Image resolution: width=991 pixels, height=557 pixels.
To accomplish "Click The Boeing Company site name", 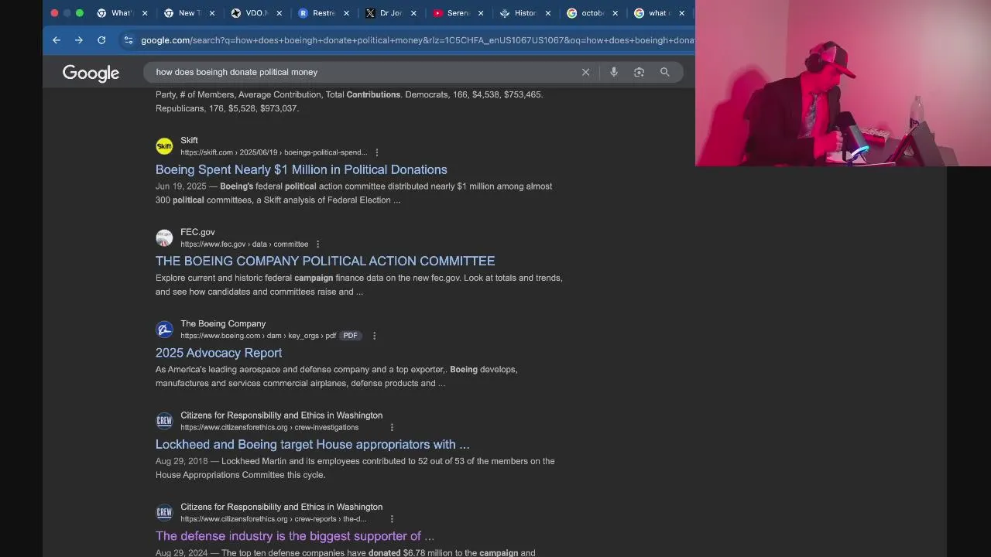I will 223,323.
